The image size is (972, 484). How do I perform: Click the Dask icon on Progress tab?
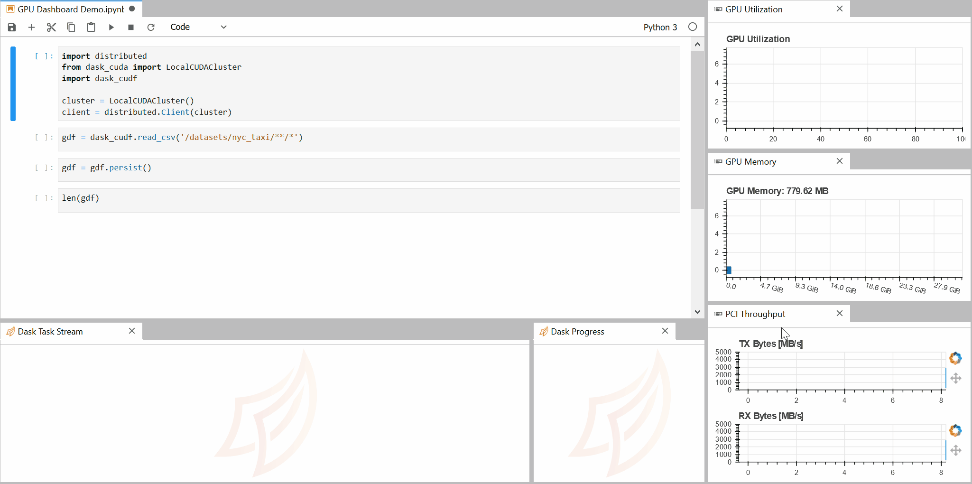[x=544, y=332]
